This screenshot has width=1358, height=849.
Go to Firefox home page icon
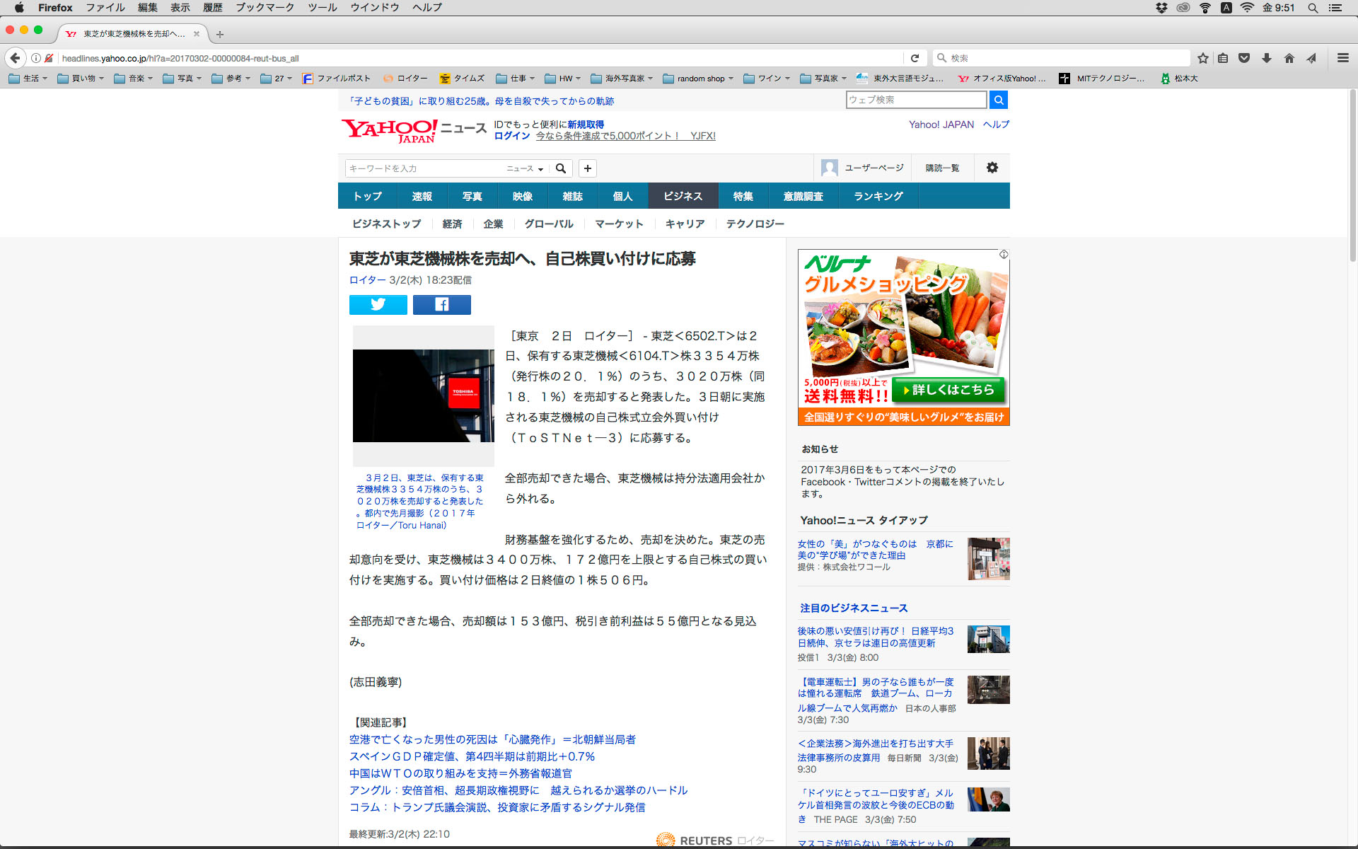1289,58
